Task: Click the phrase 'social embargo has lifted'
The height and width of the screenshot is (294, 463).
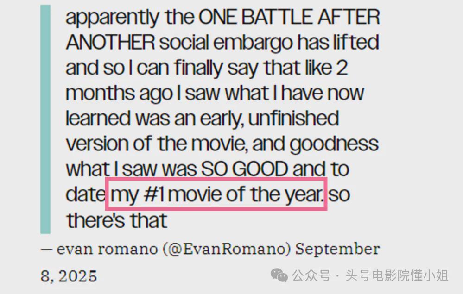Action: click(269, 42)
